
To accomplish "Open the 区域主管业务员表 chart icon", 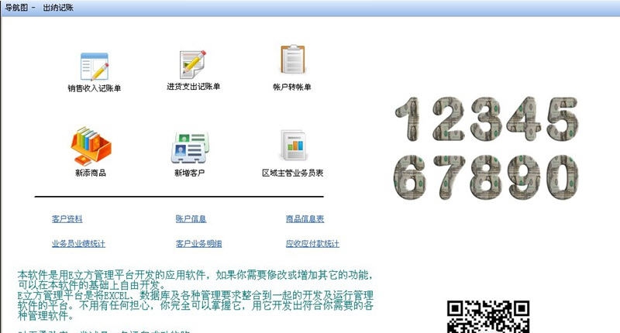I will (x=294, y=145).
